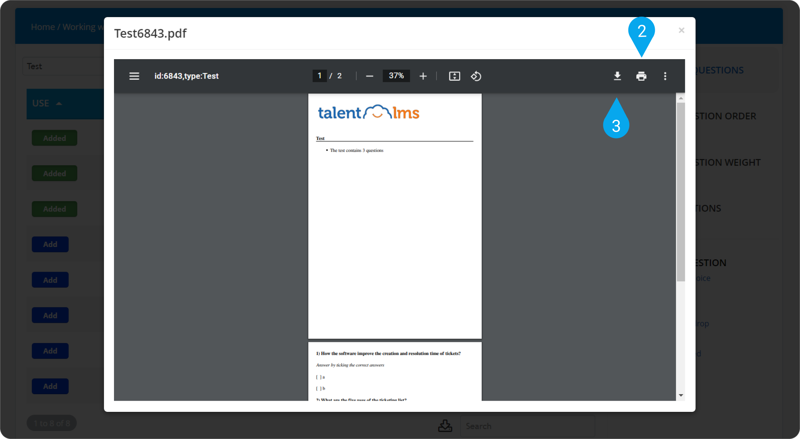The height and width of the screenshot is (439, 800).
Task: Click the PDF scrollbar up arrow
Action: (x=681, y=98)
